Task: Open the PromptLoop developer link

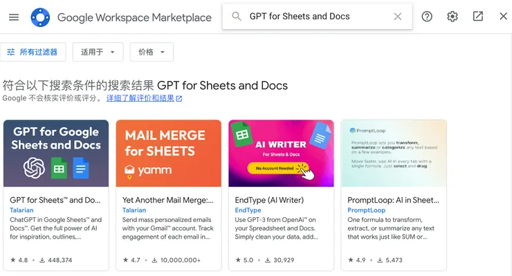Action: [367, 210]
